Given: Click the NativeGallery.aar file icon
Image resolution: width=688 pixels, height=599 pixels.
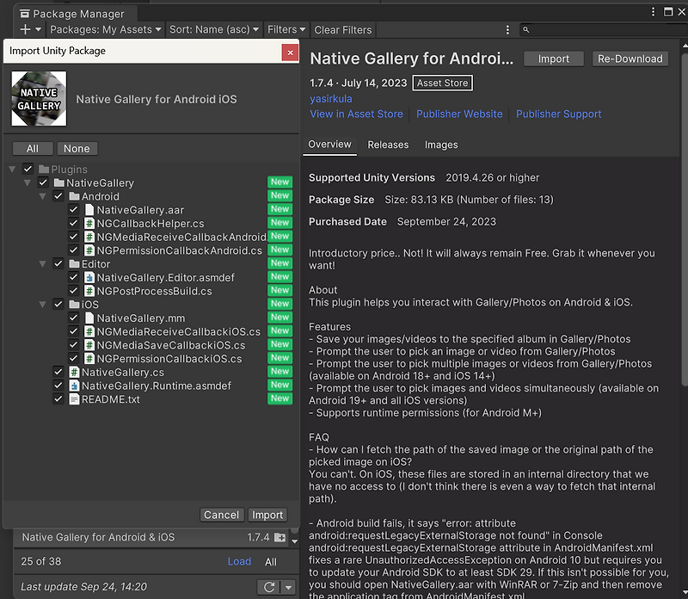Looking at the screenshot, I should [x=89, y=210].
